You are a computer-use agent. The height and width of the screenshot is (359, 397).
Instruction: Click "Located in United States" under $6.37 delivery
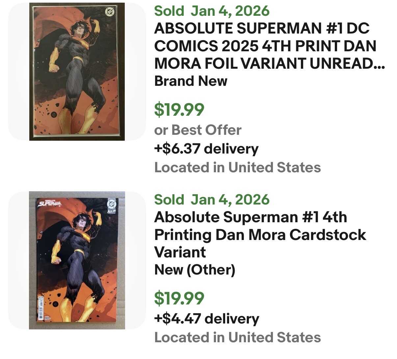237,167
